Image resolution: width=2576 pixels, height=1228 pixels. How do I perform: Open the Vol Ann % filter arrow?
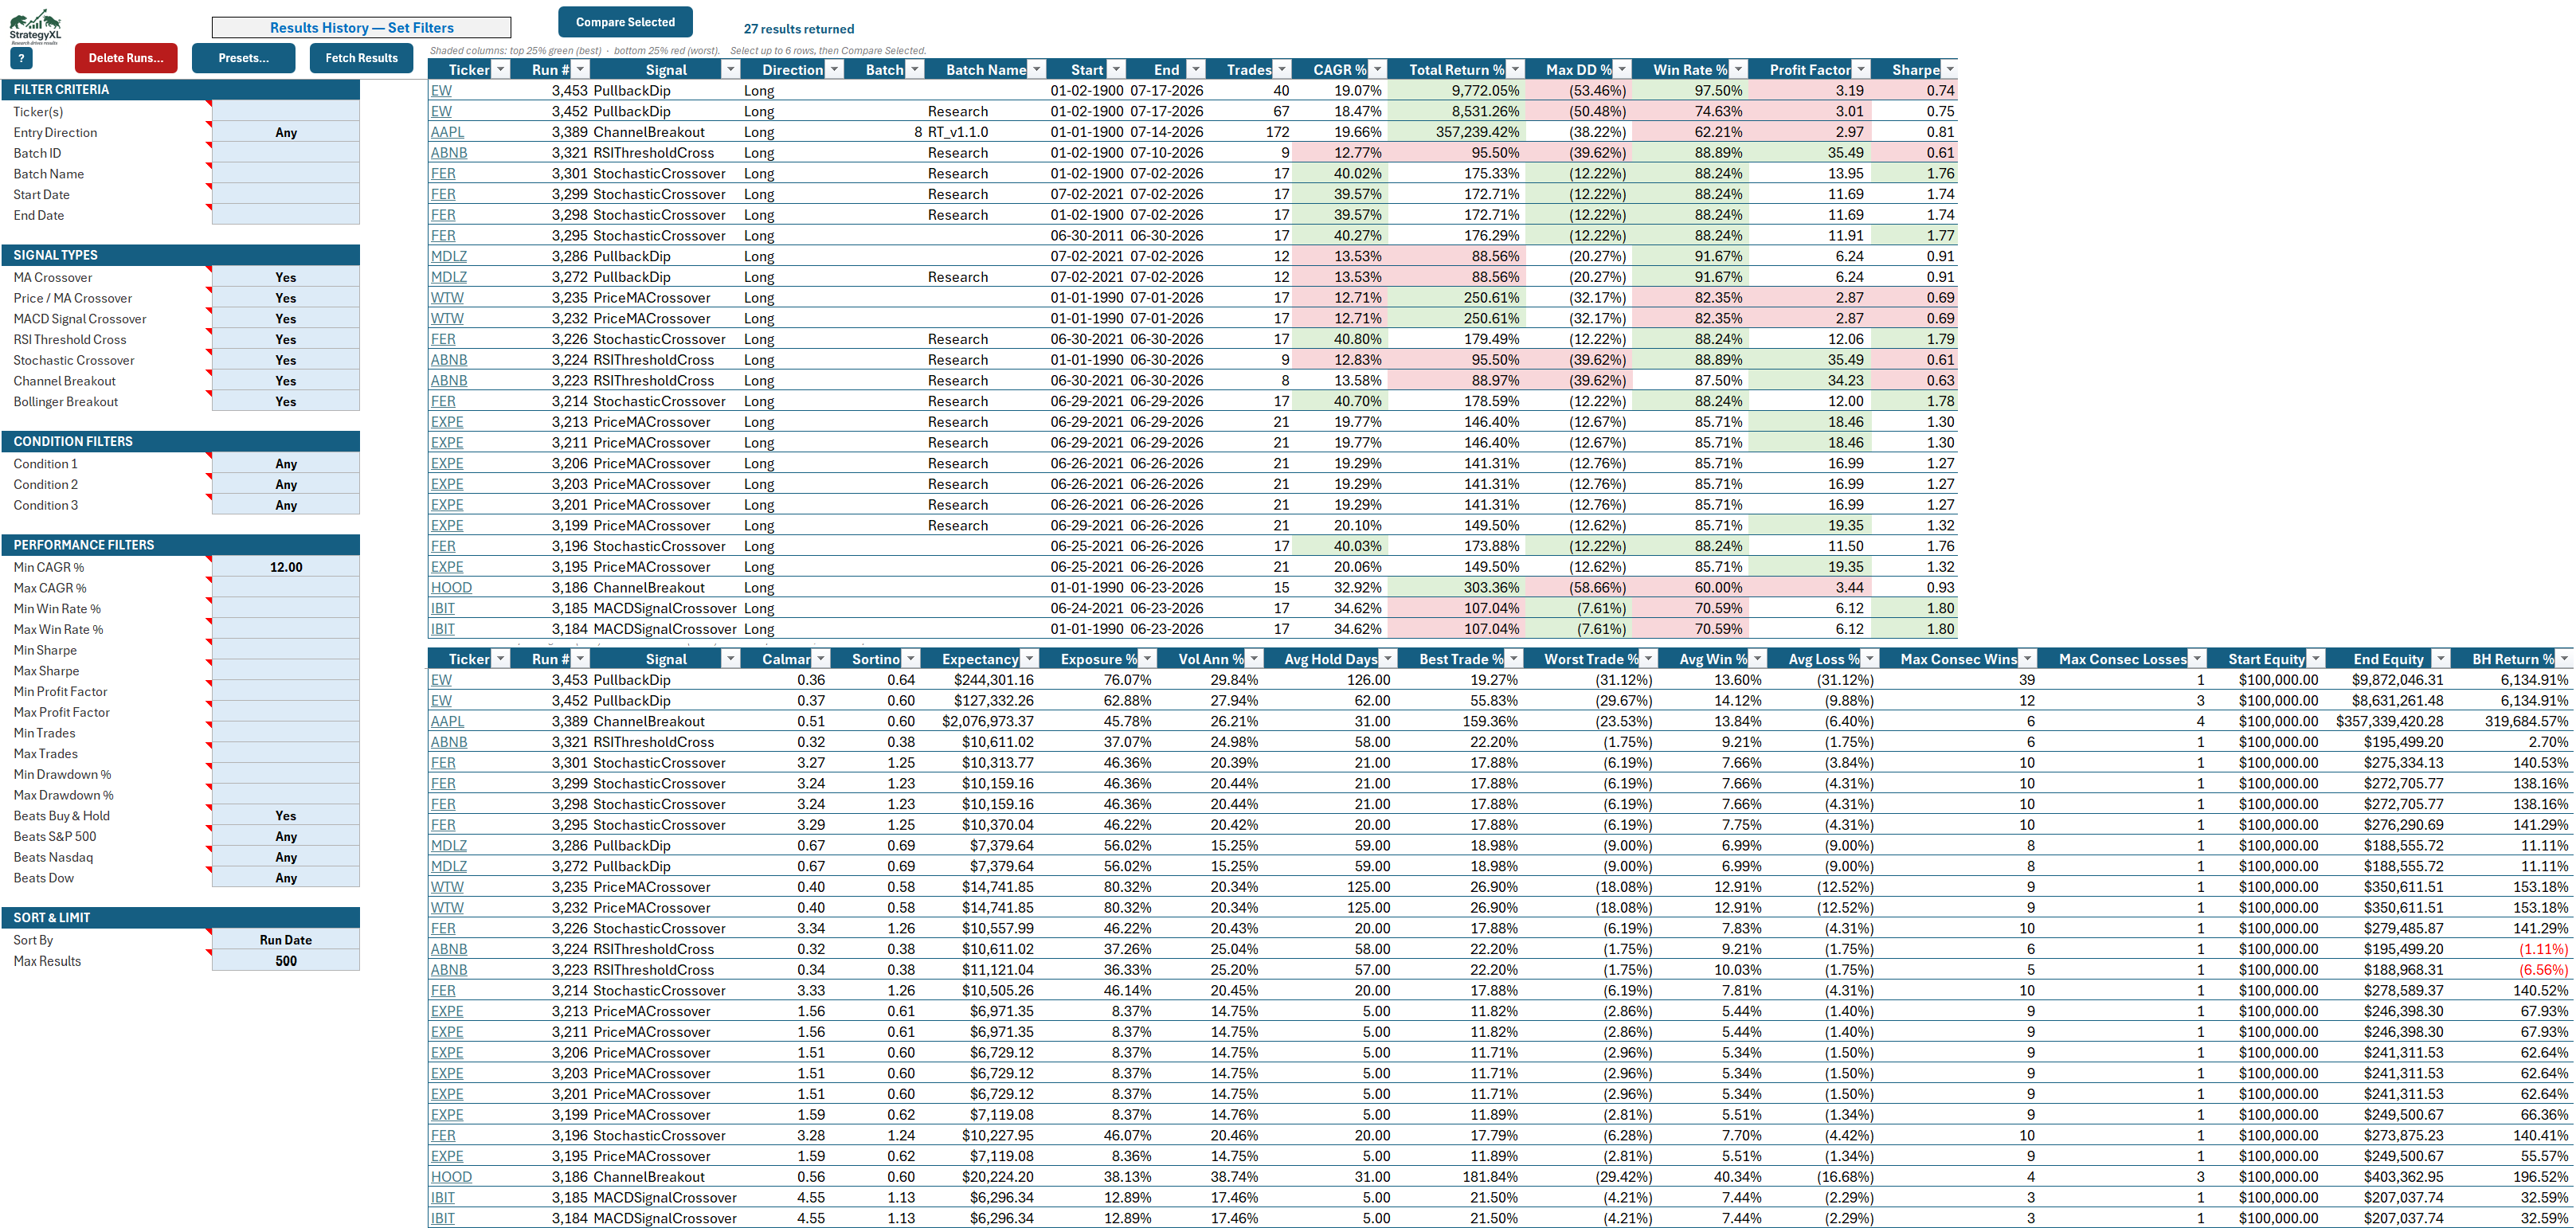click(1255, 658)
